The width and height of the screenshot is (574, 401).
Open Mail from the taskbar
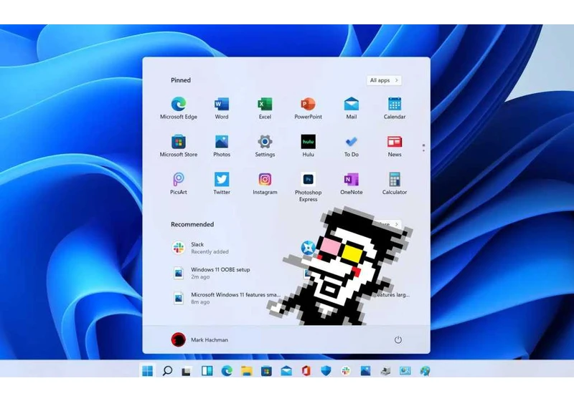point(286,371)
